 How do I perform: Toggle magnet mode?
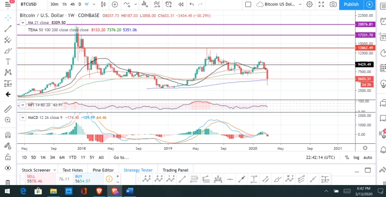tap(8, 135)
